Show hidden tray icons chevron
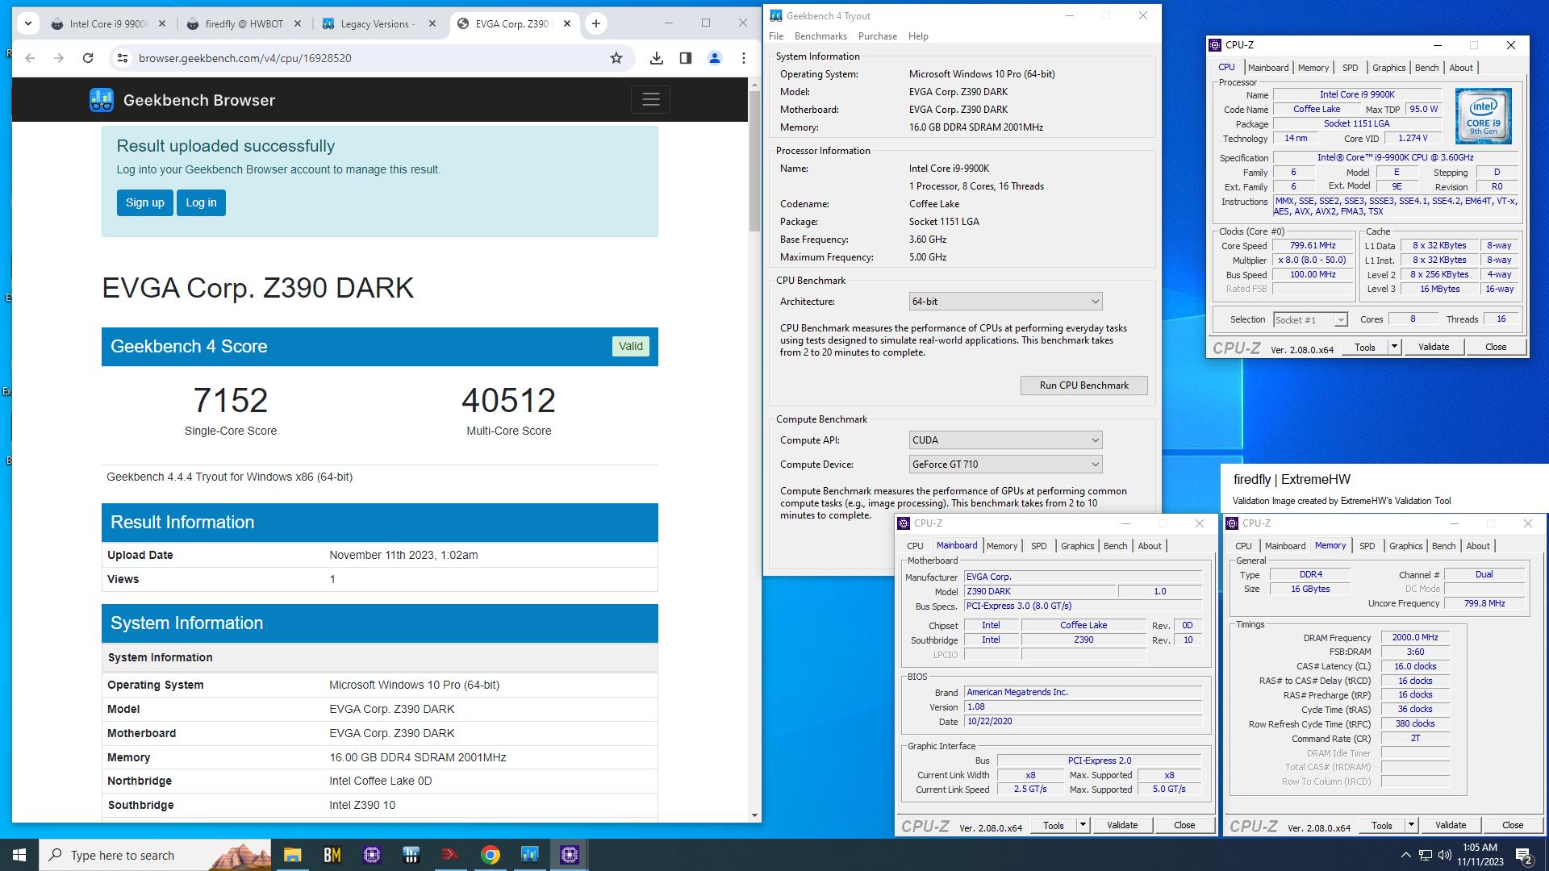 point(1405,855)
